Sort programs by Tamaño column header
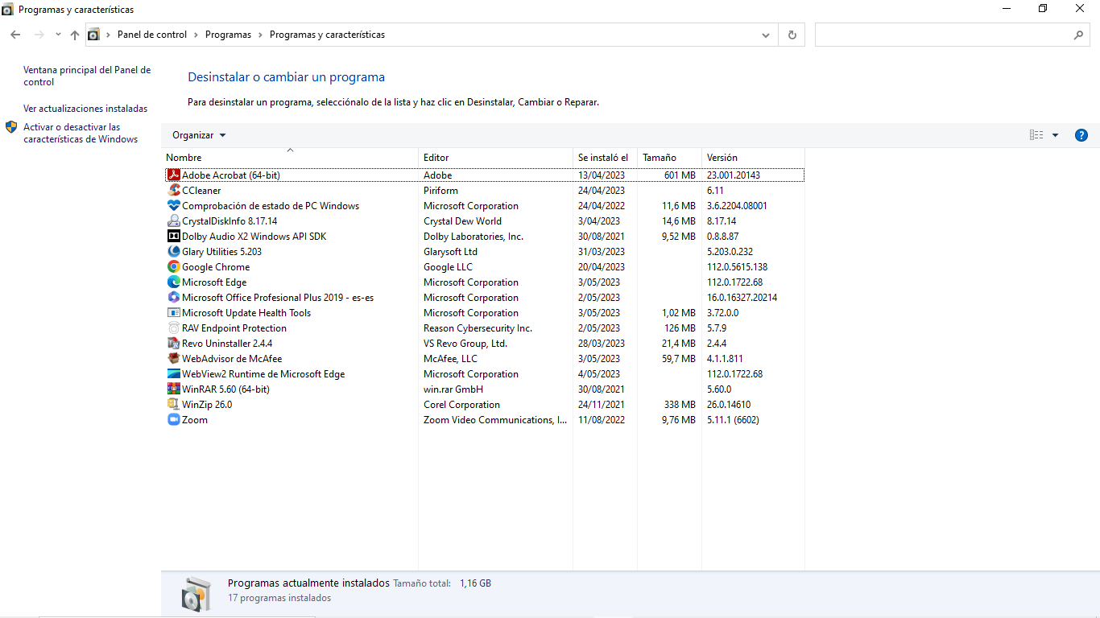The height and width of the screenshot is (618, 1100). point(660,158)
